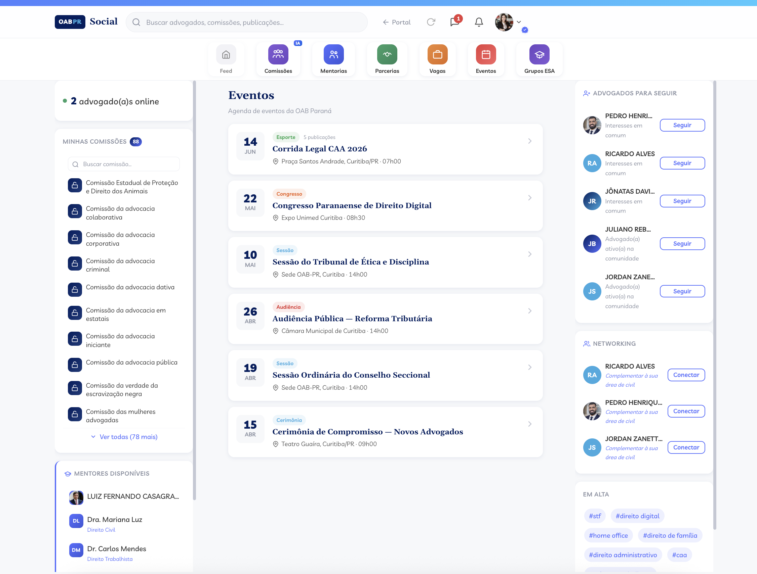The height and width of the screenshot is (574, 757).
Task: Open the notifications bell
Action: pyautogui.click(x=478, y=22)
